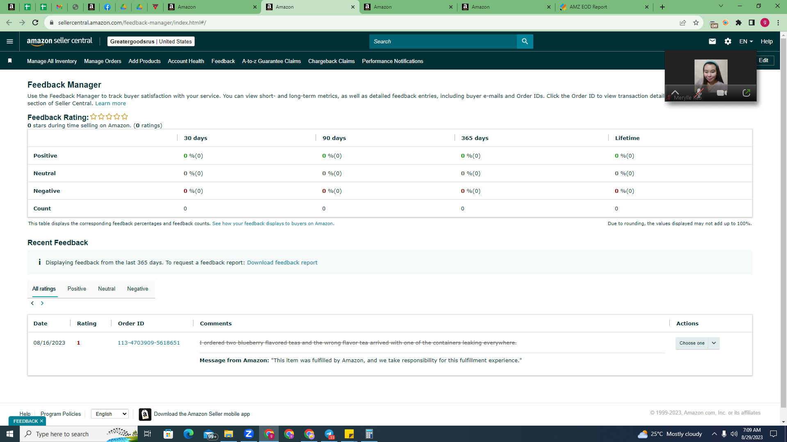This screenshot has width=787, height=442.
Task: Reload the page with browser refresh button
Action: [x=35, y=23]
